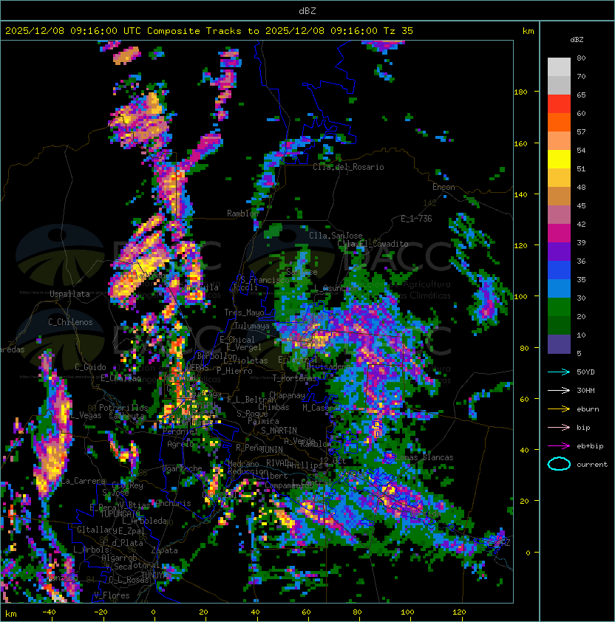Screen dimensions: 615x622
Task: Click the Ugarteche place label
Action: 183,468
